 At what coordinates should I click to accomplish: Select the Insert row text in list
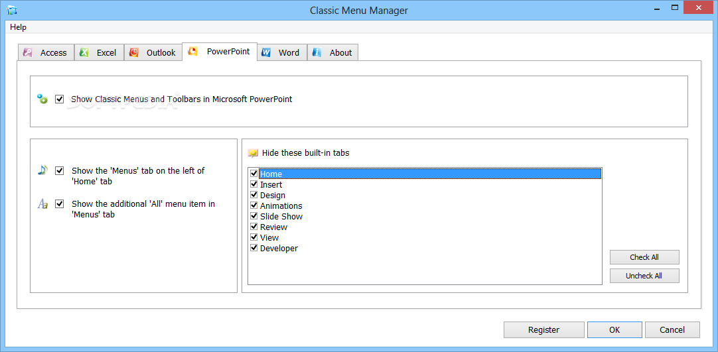point(271,185)
